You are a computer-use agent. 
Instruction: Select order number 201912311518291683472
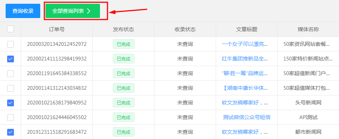pos(57,132)
